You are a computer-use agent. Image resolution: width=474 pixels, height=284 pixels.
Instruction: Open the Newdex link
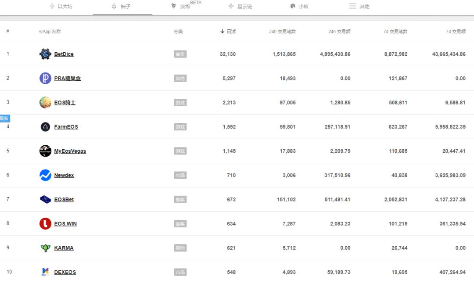[x=64, y=175]
